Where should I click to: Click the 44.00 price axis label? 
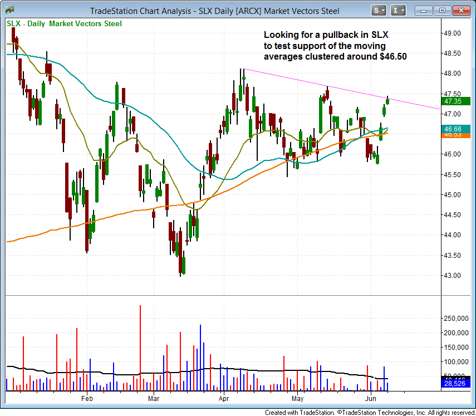click(452, 235)
